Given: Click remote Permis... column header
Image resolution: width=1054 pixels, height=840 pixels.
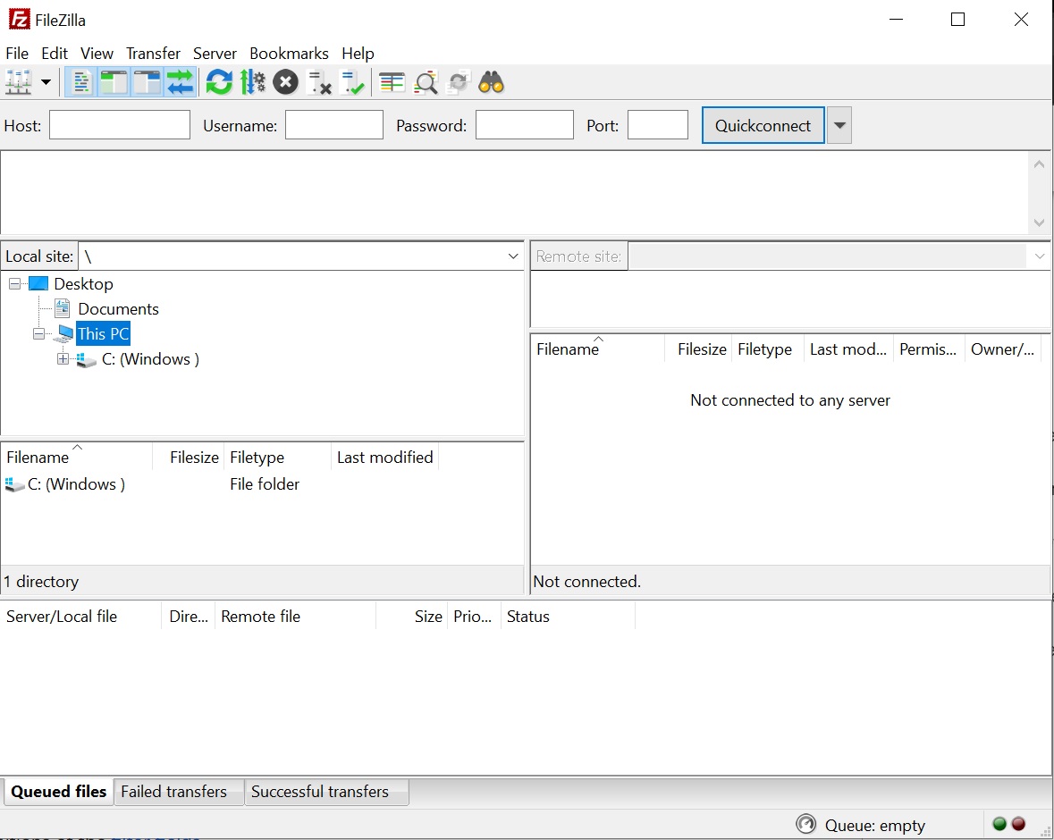Looking at the screenshot, I should tap(928, 349).
